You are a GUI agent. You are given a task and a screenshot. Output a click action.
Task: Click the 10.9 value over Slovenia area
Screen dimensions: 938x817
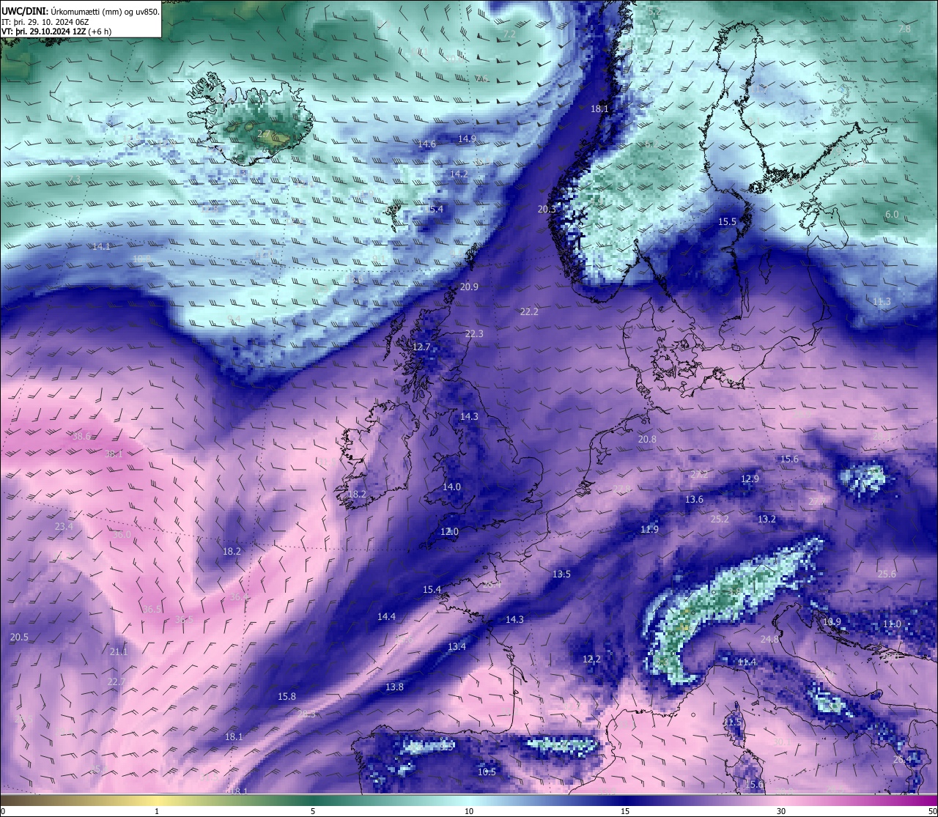(x=832, y=621)
